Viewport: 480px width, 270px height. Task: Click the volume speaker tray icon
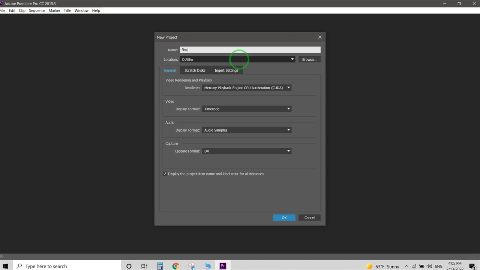(429, 266)
